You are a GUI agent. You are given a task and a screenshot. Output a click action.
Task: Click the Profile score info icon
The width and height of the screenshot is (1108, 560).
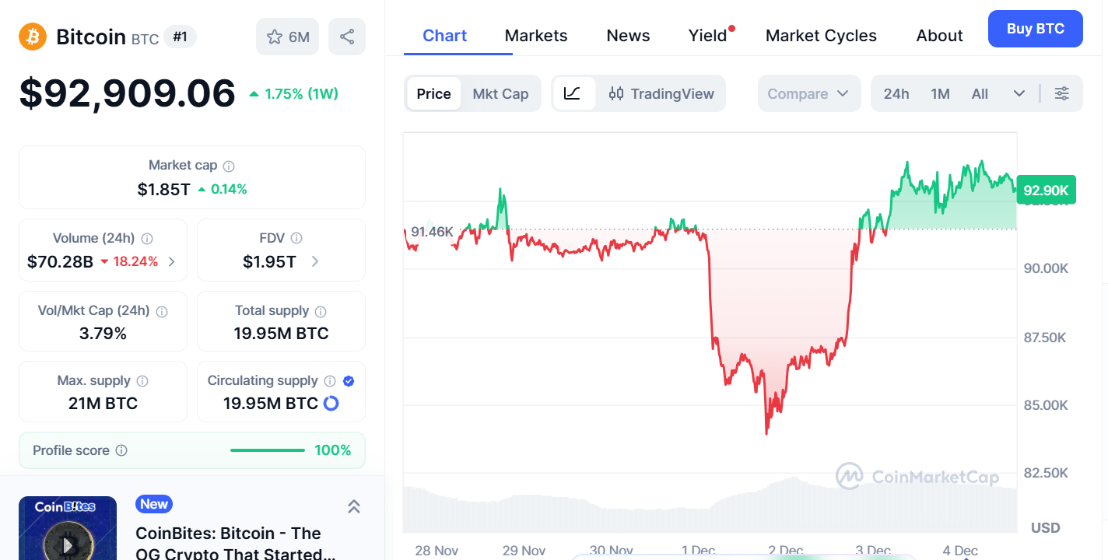click(121, 450)
